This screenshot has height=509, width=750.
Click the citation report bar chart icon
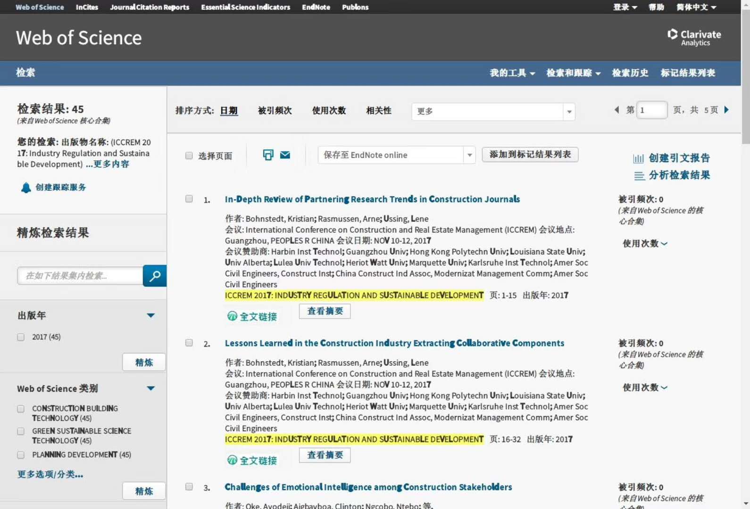(x=638, y=158)
